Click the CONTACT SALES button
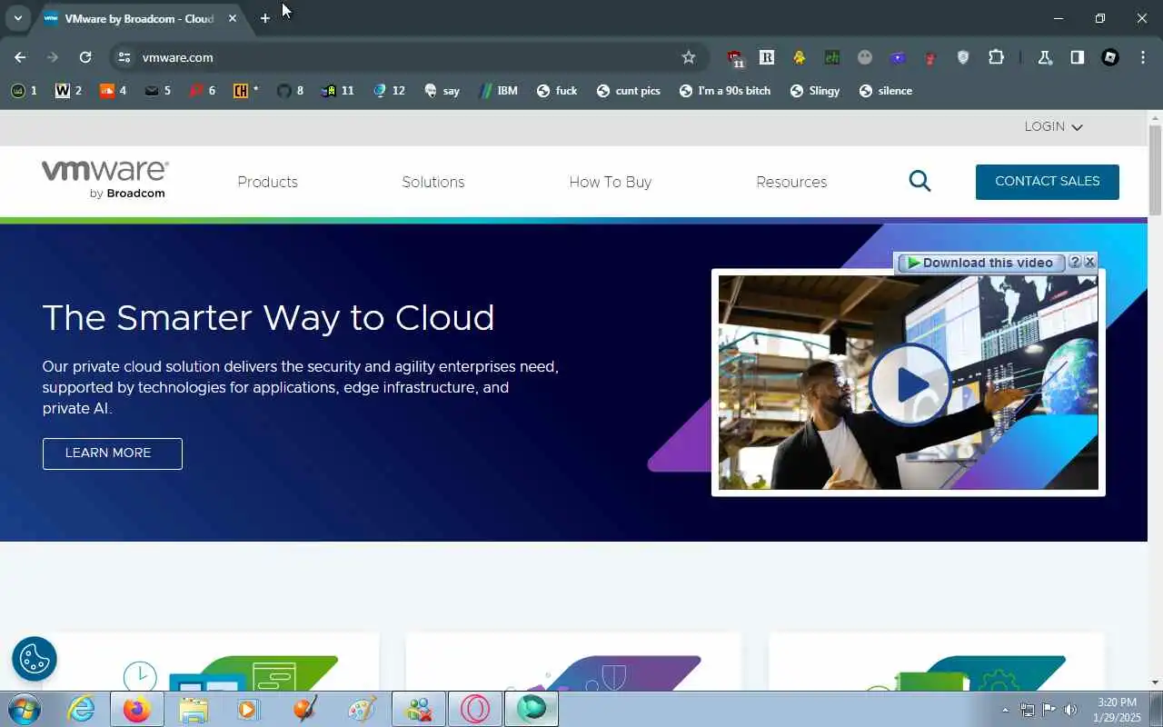This screenshot has height=727, width=1163. click(x=1048, y=182)
